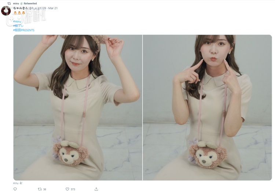Click the bear emoji row in tweet text

click(x=19, y=12)
